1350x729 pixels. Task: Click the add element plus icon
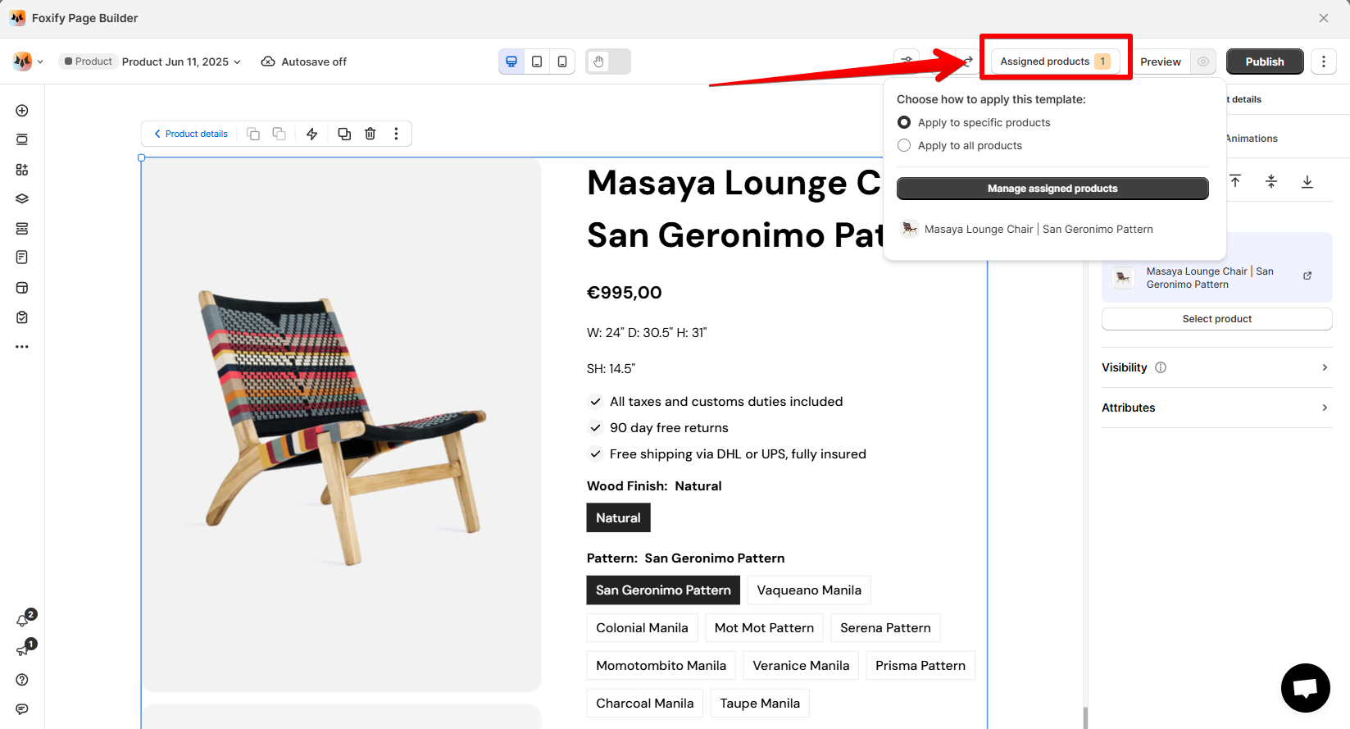[22, 111]
